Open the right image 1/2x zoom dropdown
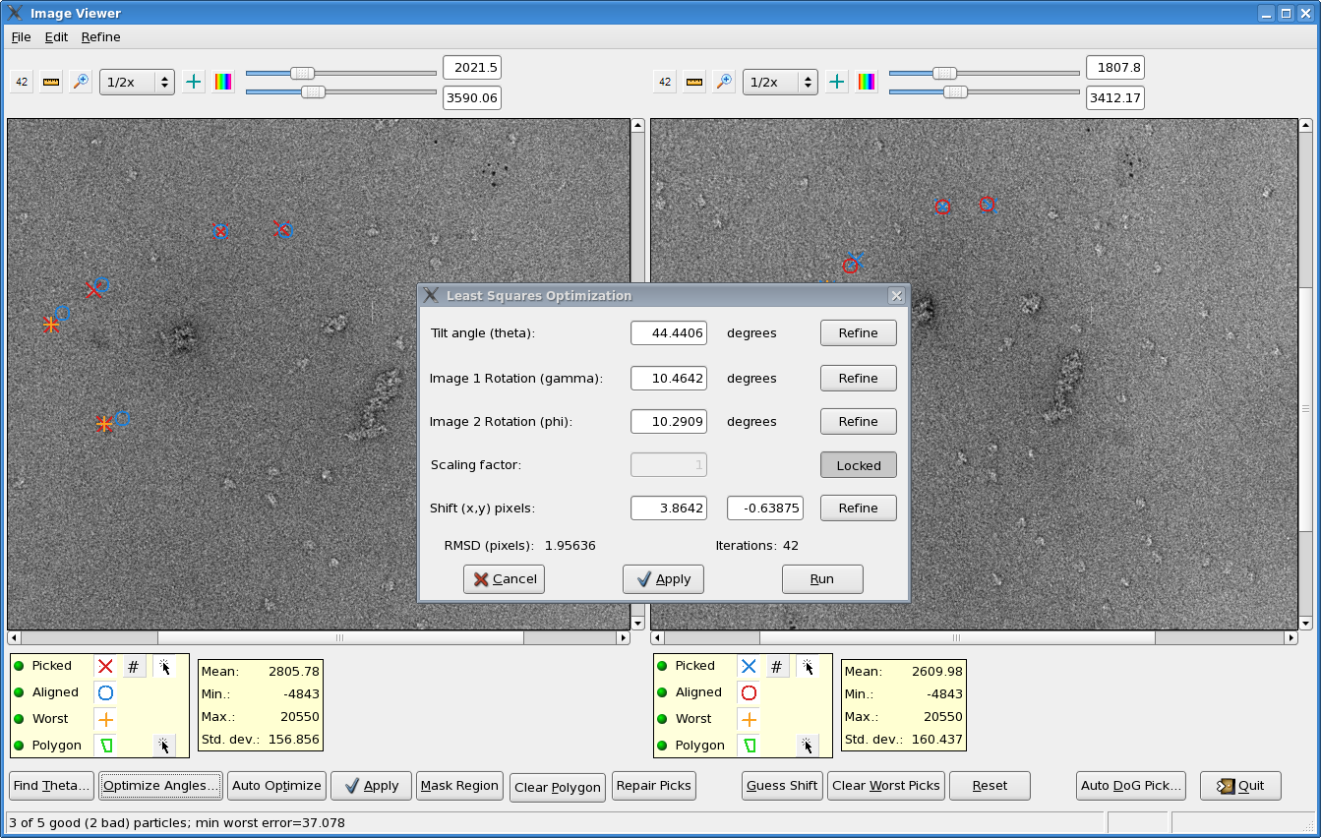The image size is (1321, 838). [780, 82]
